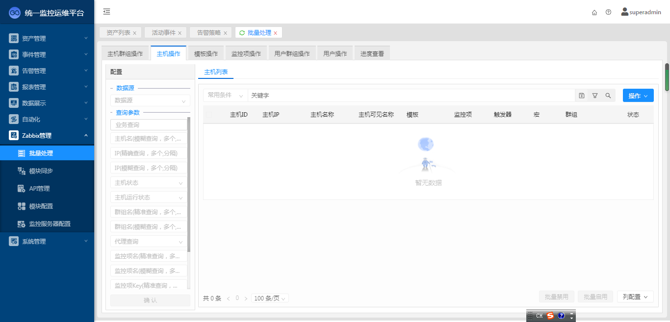Open the 主机状态 dropdown
Screen dimensions: 670x322
point(149,183)
